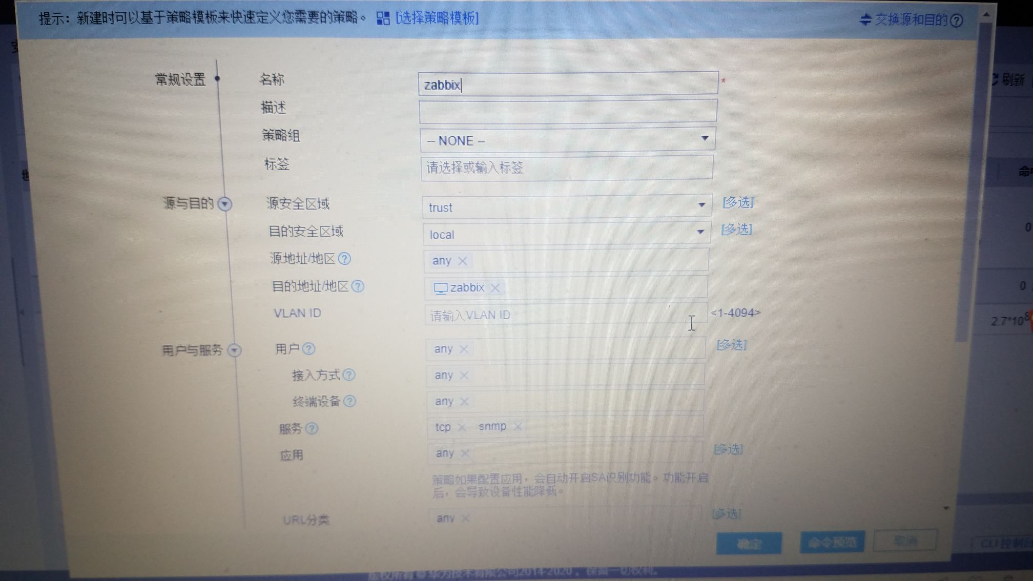1033x581 pixels.
Task: Click the policy template grid icon
Action: tap(383, 19)
